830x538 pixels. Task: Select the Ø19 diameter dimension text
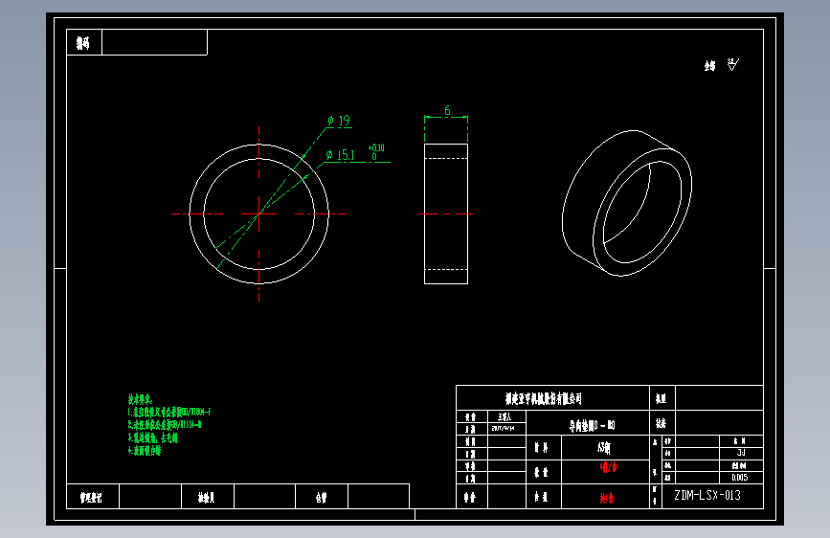(x=339, y=121)
